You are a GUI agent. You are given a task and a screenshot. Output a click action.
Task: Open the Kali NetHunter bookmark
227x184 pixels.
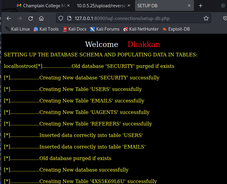140,29
